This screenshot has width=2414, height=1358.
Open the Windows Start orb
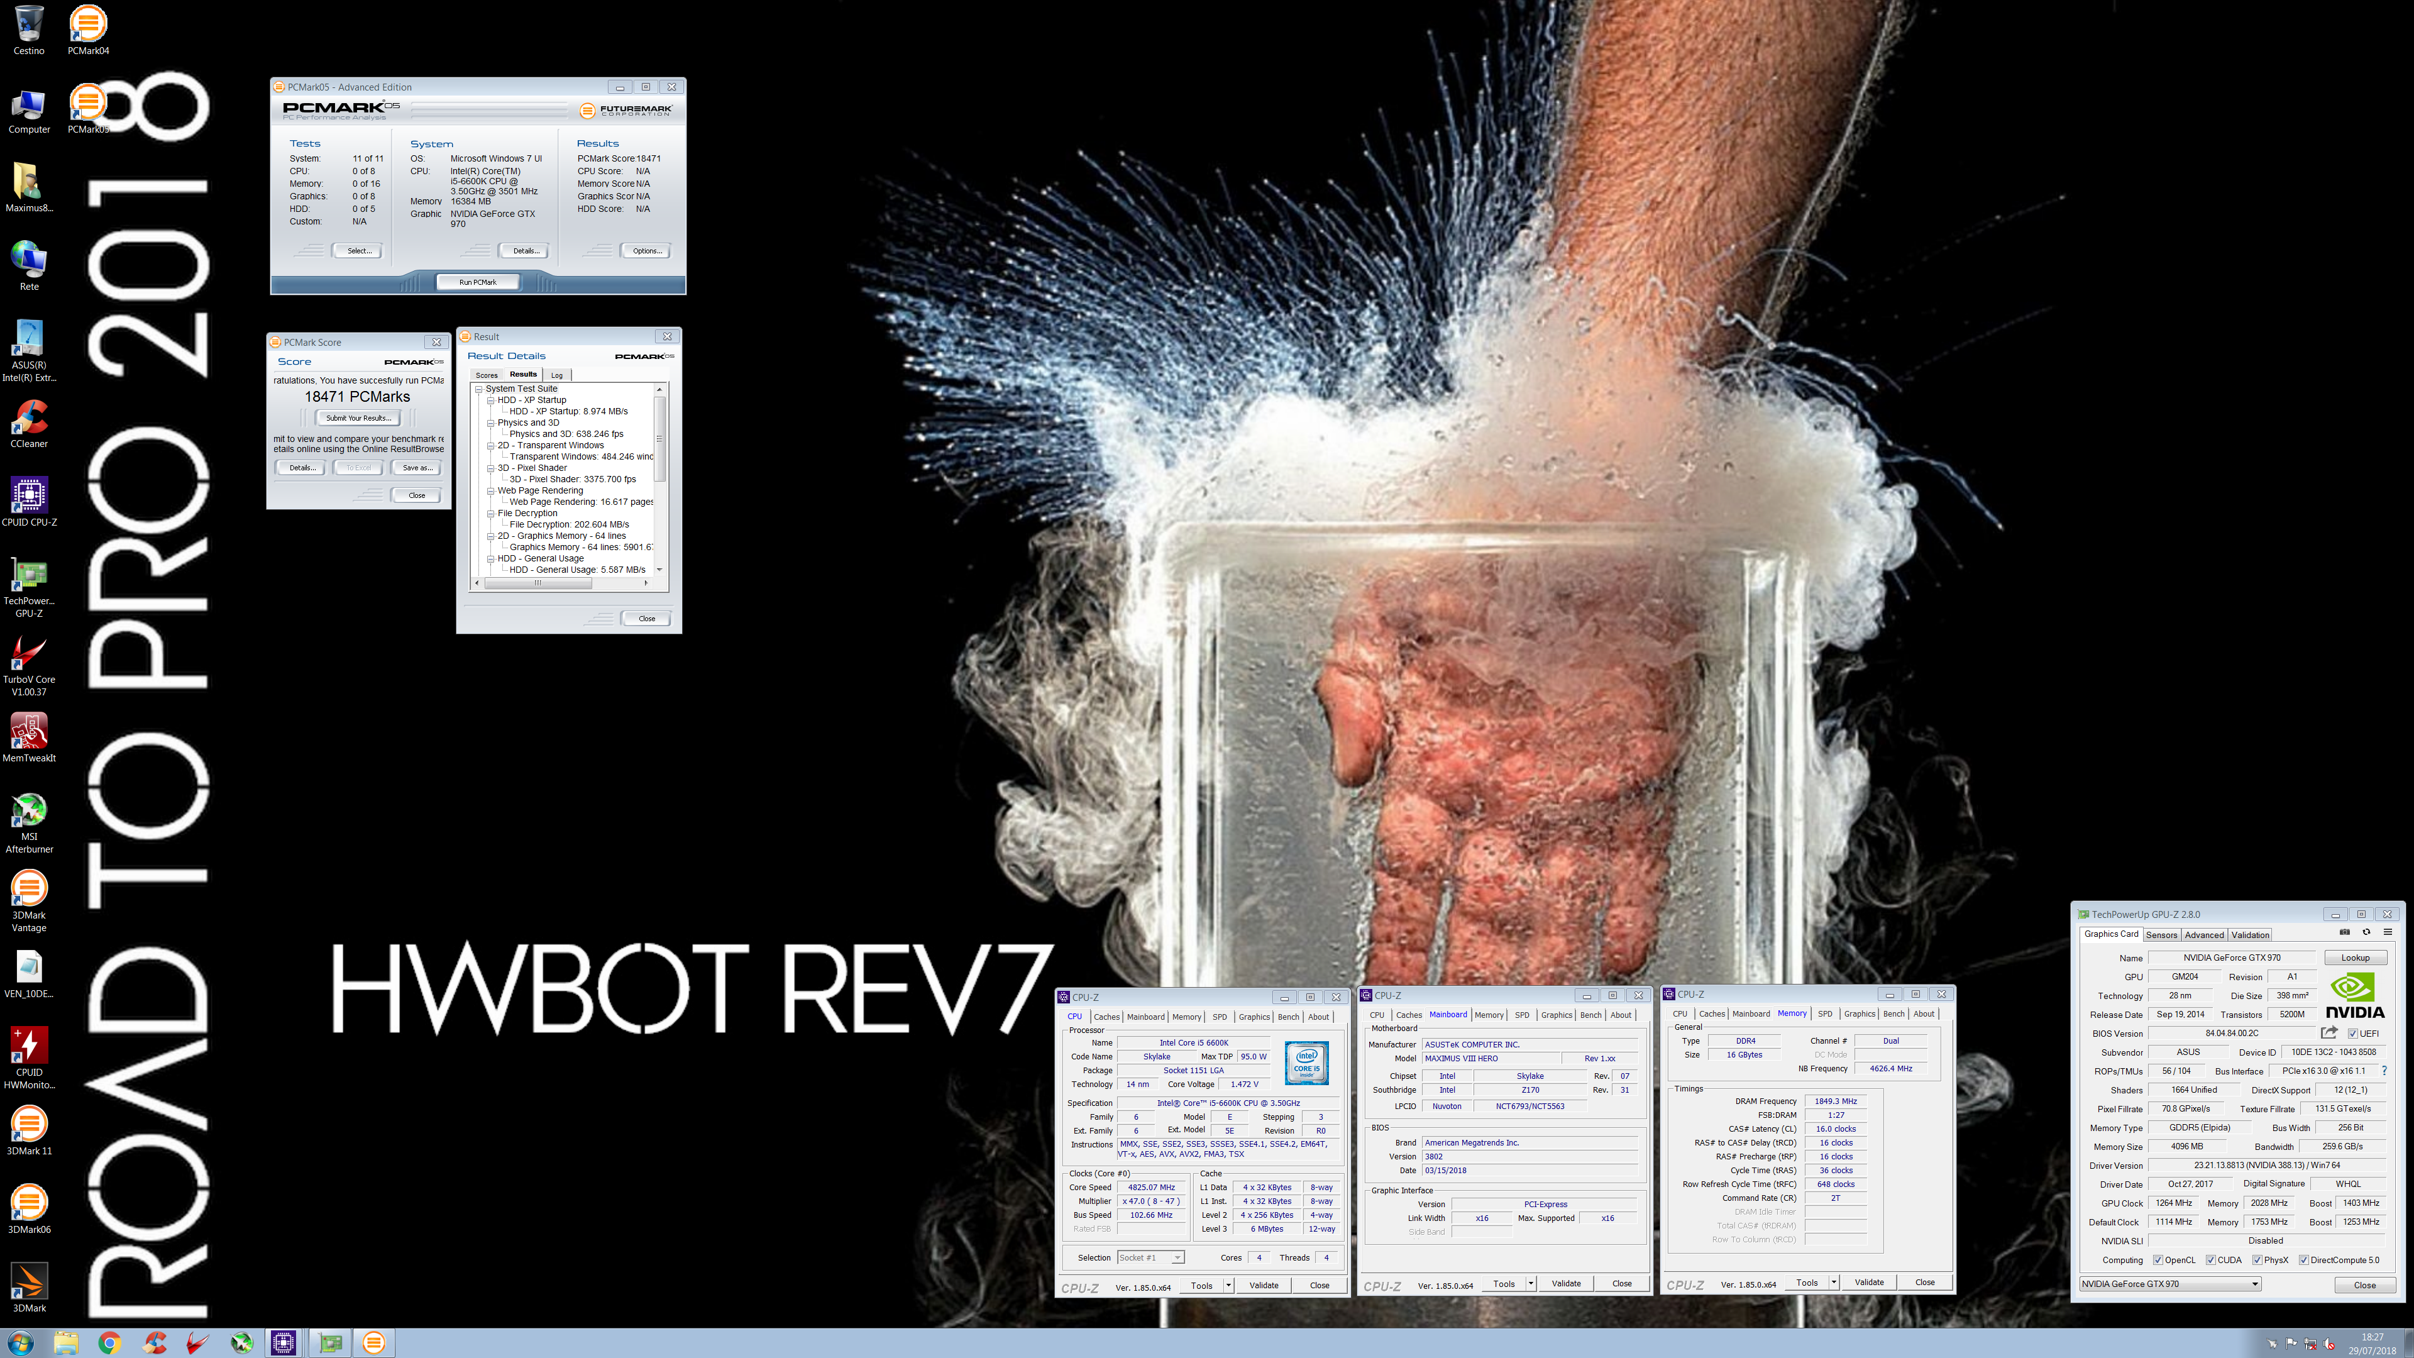tap(21, 1343)
